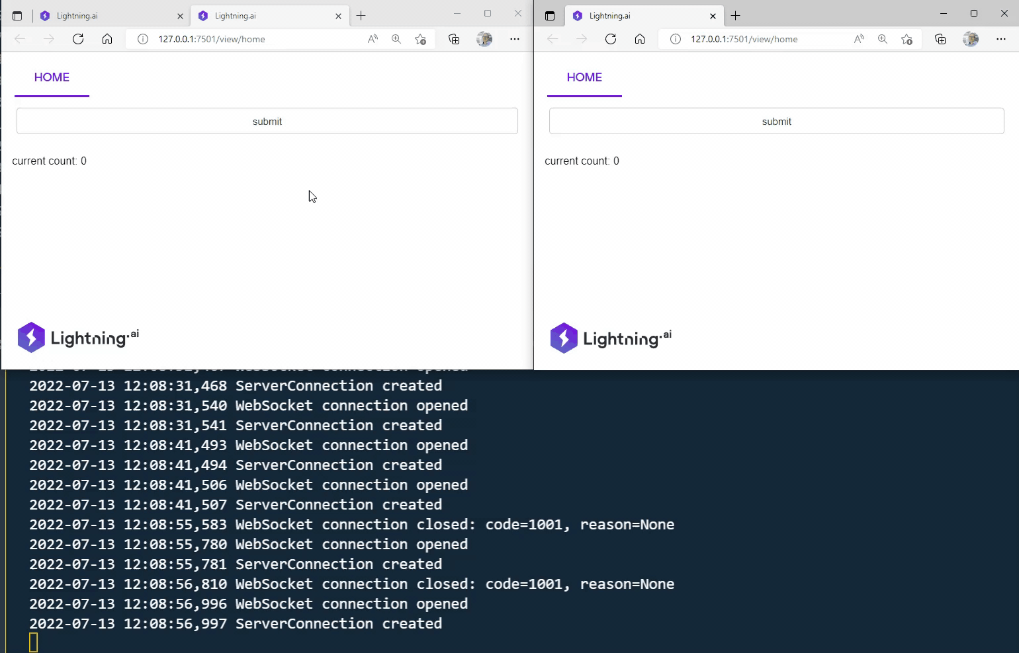Click Lightning.ai logo in right window
This screenshot has width=1019, height=653.
click(610, 338)
